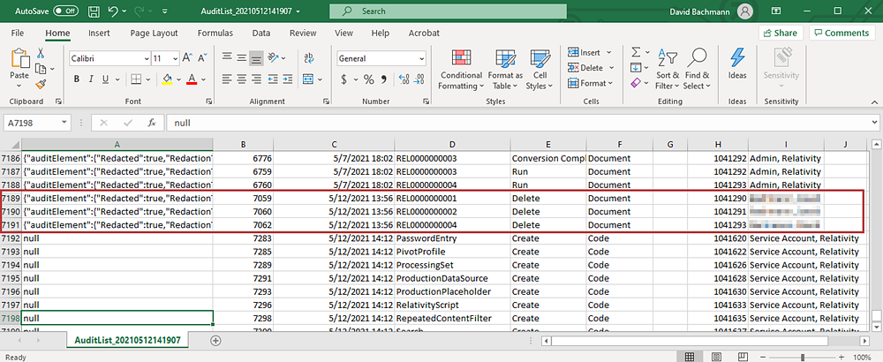Click the Undo arrow
Viewport: 883px width, 362px height.
point(113,11)
